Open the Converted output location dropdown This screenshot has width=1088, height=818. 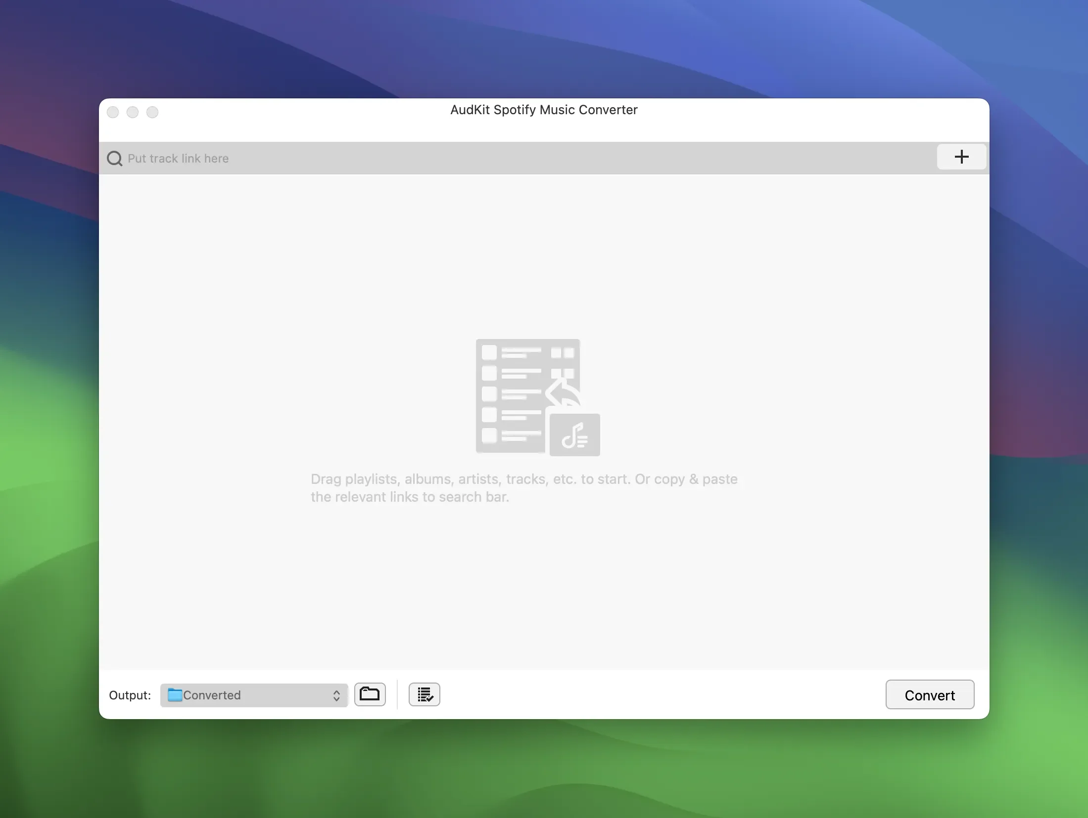(253, 695)
